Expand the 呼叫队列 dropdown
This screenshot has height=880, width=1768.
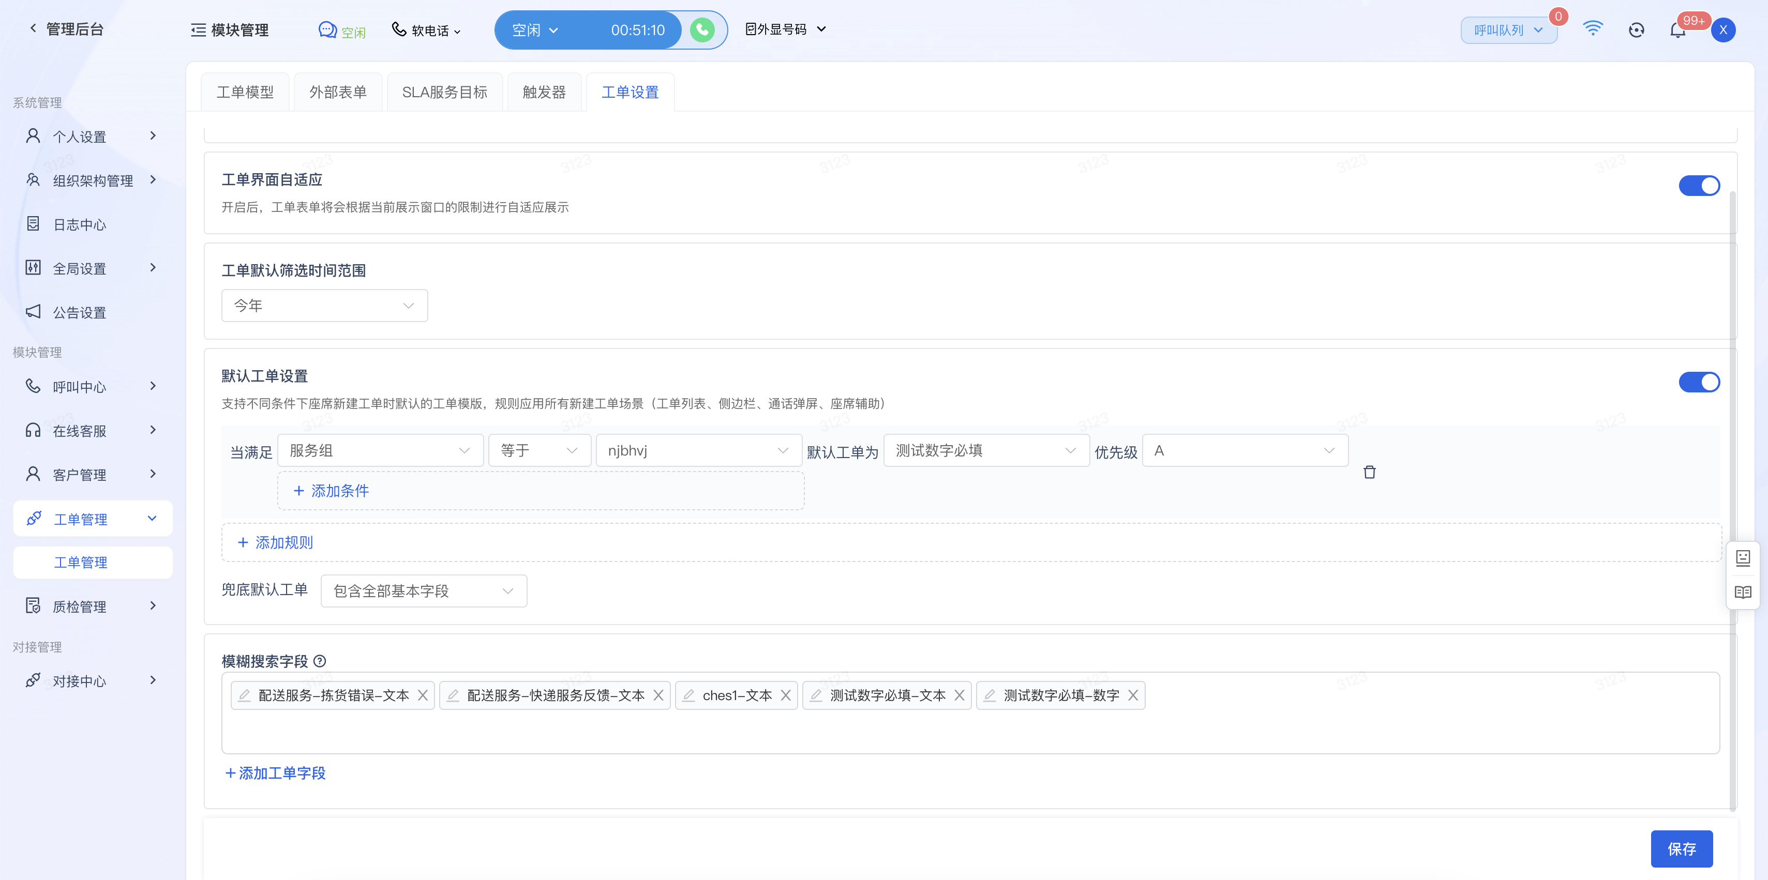1508,30
